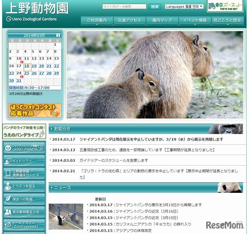Open メールマガジン ZooExpress envelope item
Viewport: 249px width, 234px height.
[x=24, y=225]
